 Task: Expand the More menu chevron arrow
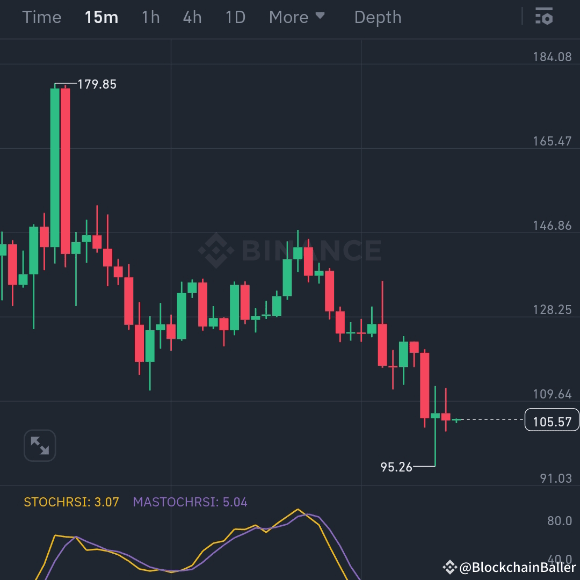click(319, 17)
